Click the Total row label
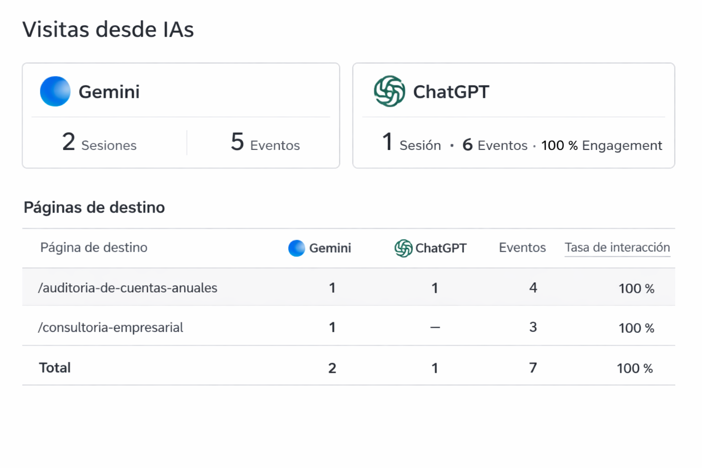 pyautogui.click(x=55, y=368)
